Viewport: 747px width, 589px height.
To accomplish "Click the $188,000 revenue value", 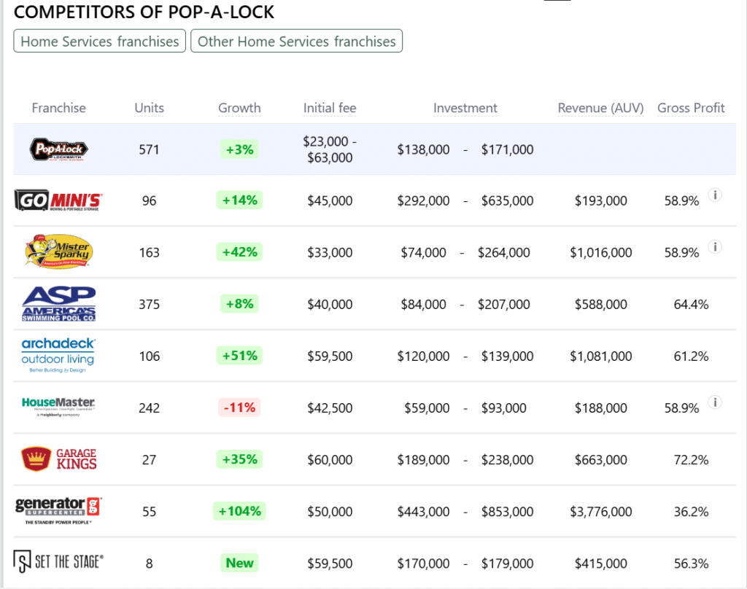I will [x=601, y=408].
